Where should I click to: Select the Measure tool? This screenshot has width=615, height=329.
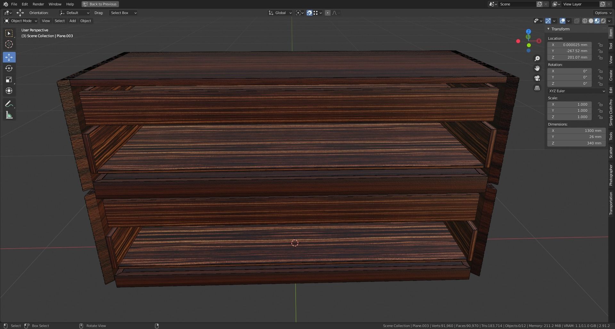[9, 115]
